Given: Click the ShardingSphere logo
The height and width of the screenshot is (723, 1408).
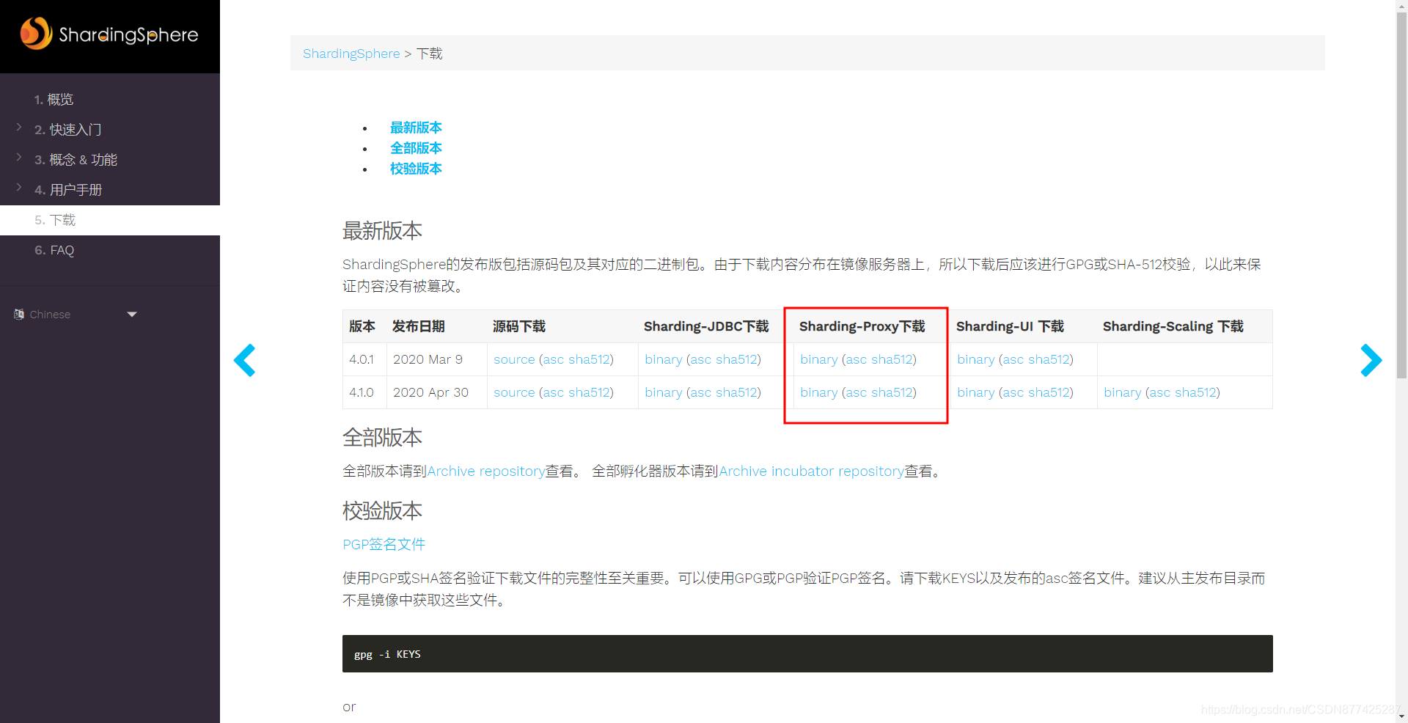Looking at the screenshot, I should point(109,34).
